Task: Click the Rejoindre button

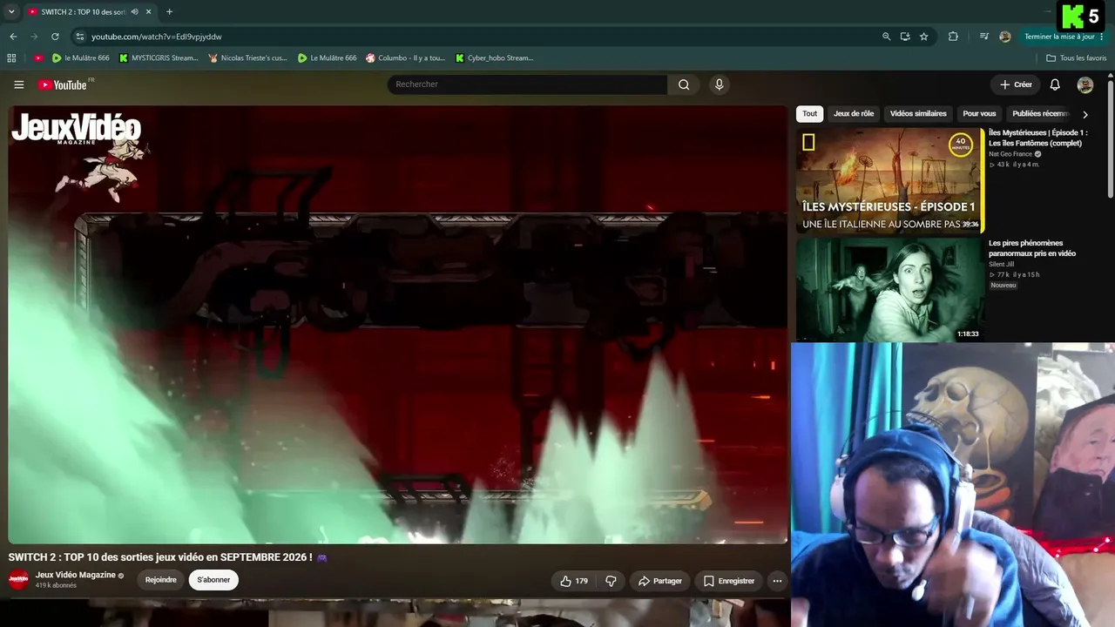Action: pyautogui.click(x=160, y=580)
